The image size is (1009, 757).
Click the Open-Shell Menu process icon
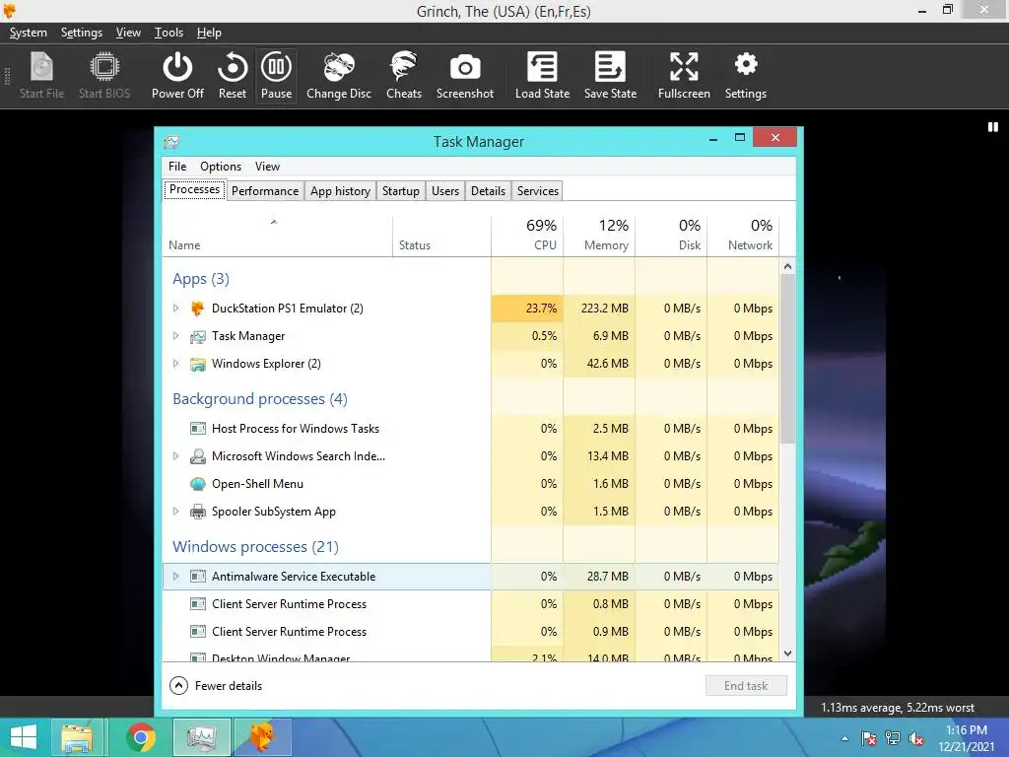197,484
